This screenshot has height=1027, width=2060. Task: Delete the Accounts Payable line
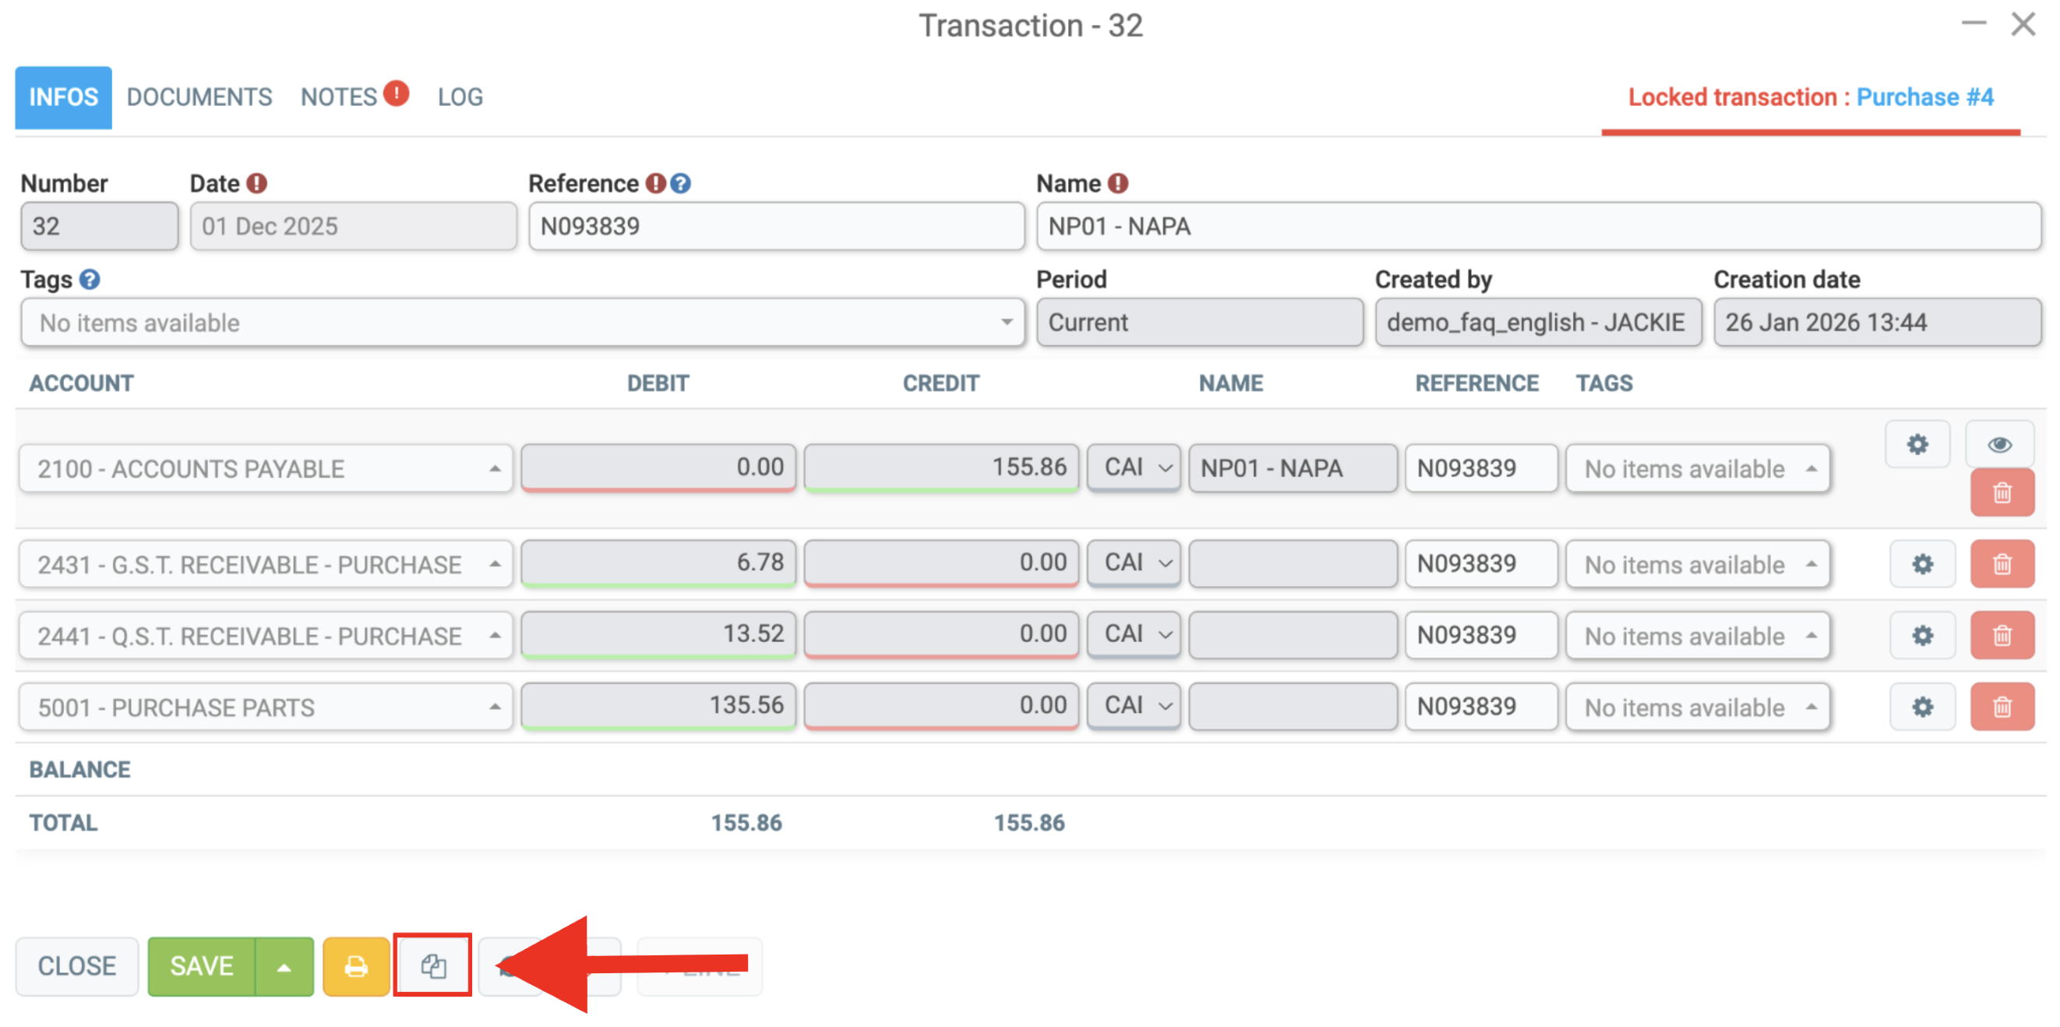coord(2002,492)
